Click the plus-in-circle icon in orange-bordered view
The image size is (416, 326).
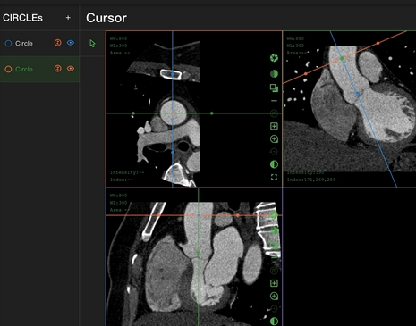(x=274, y=139)
